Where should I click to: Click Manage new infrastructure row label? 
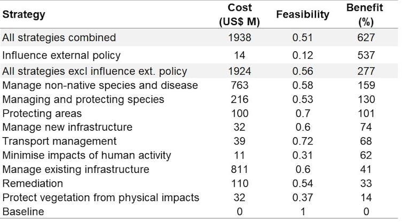click(x=67, y=127)
